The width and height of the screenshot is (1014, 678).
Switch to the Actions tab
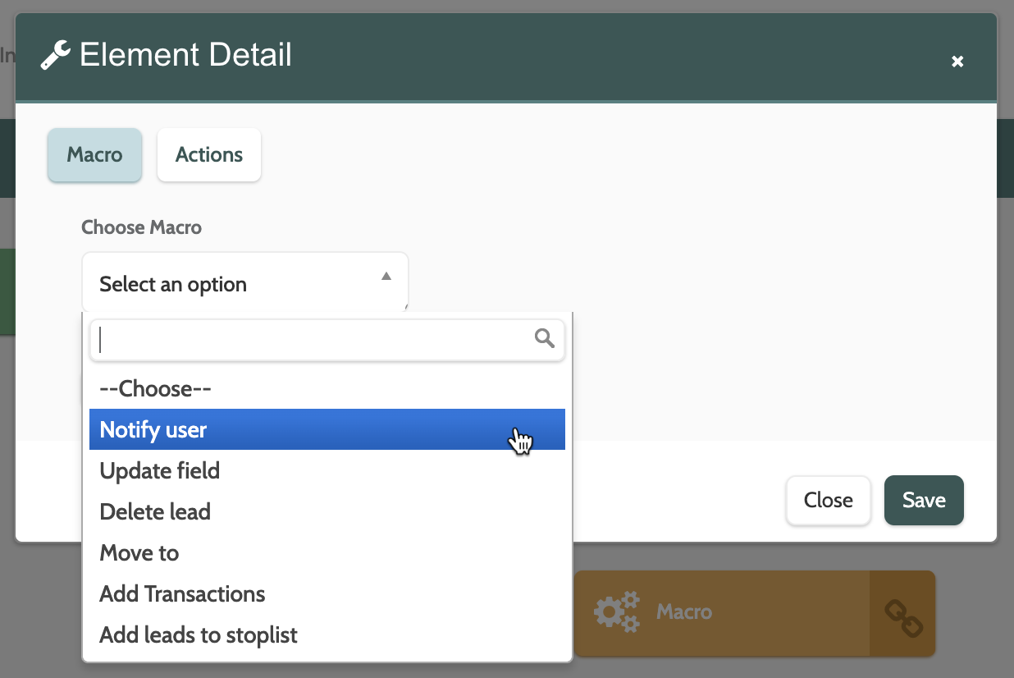click(209, 155)
